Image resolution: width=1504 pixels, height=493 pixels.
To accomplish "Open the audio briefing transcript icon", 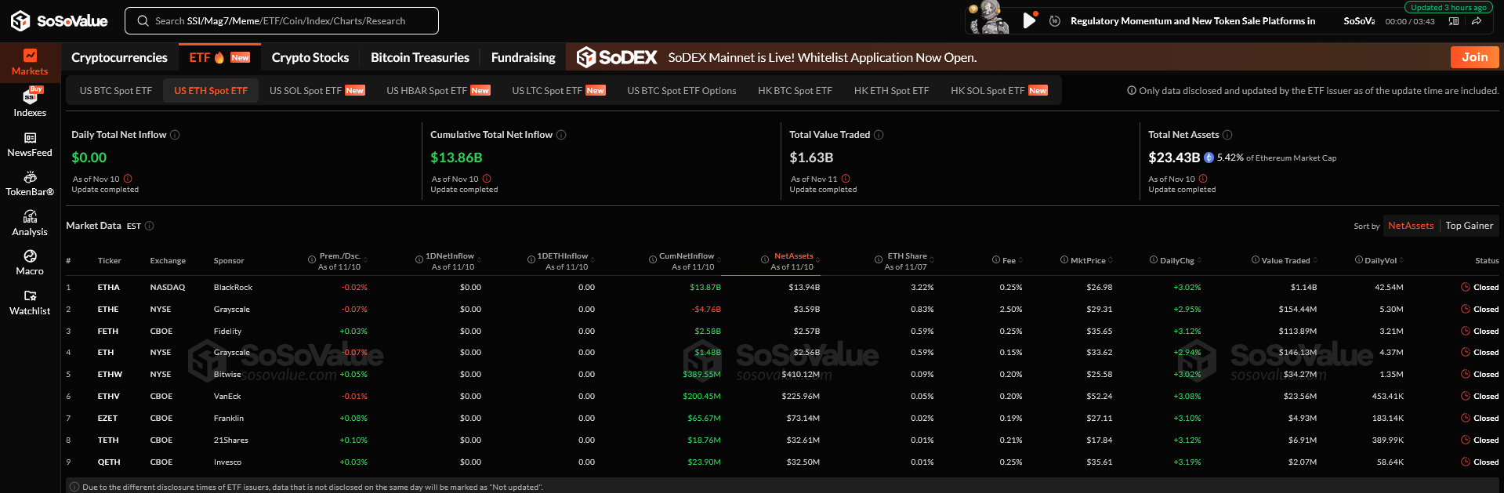I will tap(1454, 21).
